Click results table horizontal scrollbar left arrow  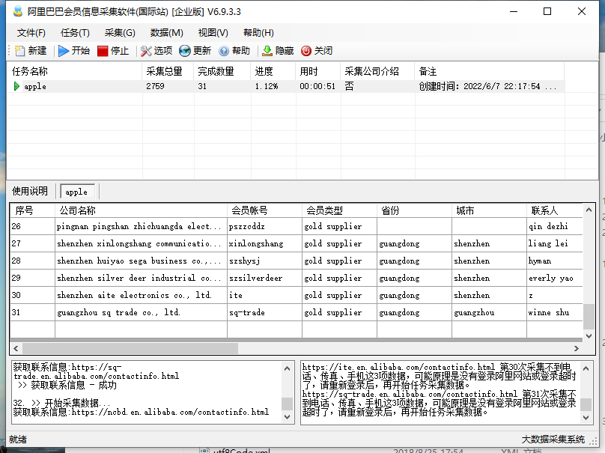(16, 348)
